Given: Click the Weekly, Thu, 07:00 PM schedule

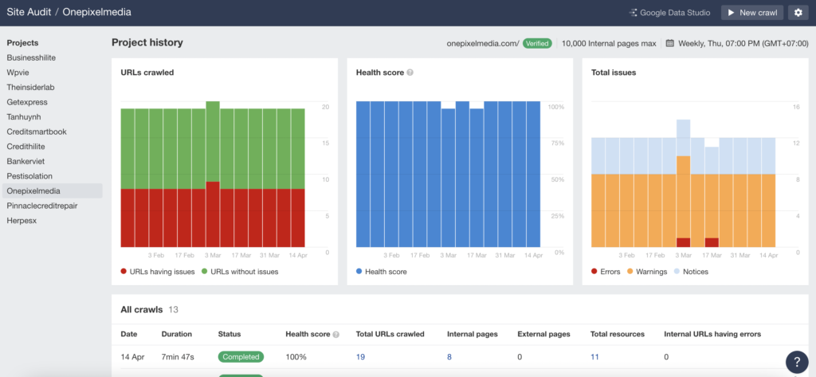Looking at the screenshot, I should (743, 44).
